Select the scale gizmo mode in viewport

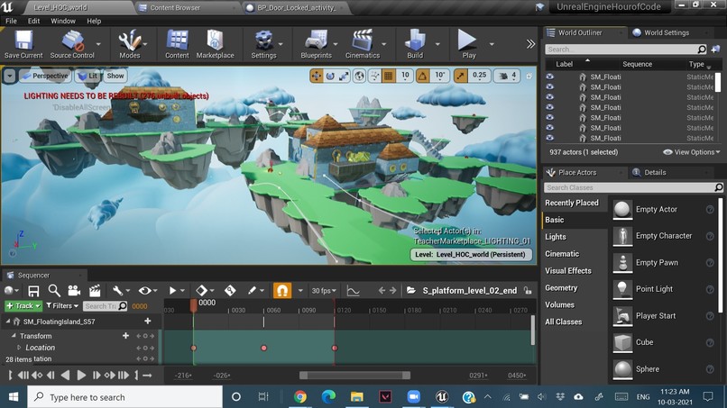click(344, 76)
